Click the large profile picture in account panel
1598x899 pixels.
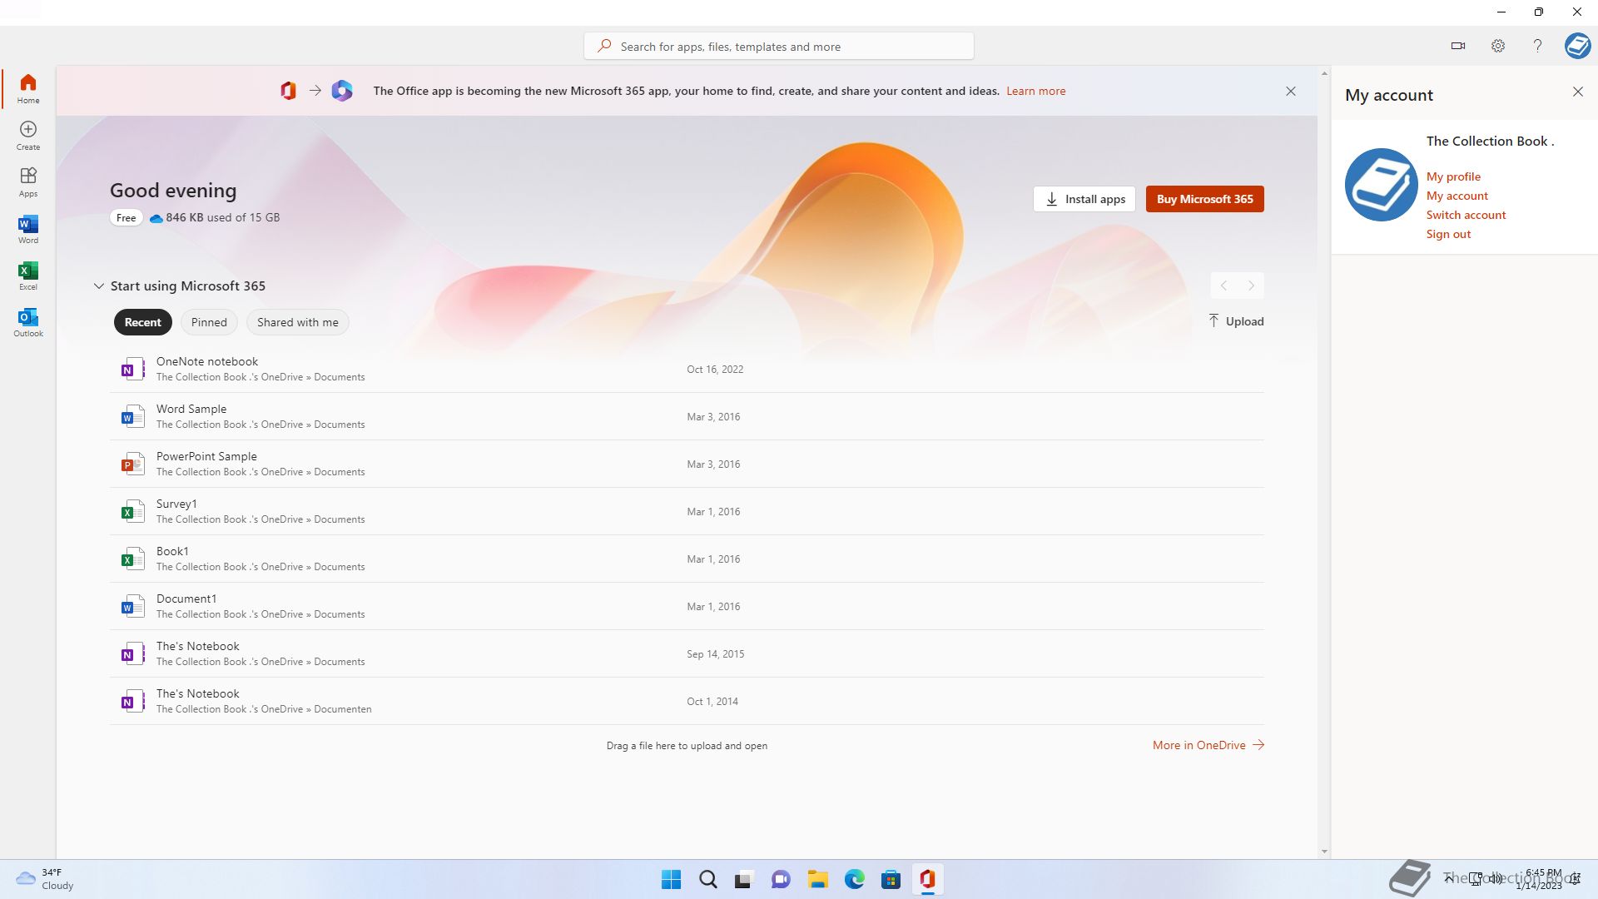[x=1381, y=185]
